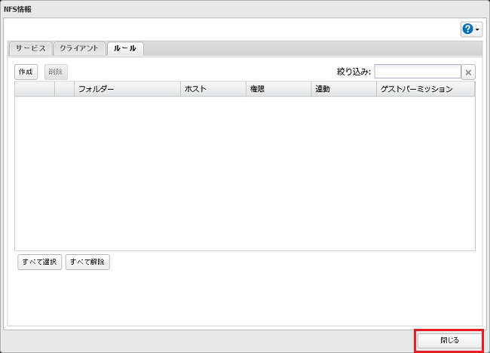Switch to the サービス tab
The height and width of the screenshot is (353, 490).
[x=31, y=49]
